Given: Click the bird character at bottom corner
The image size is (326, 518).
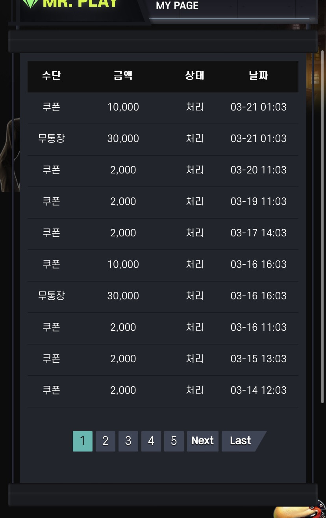Looking at the screenshot, I should click(299, 511).
